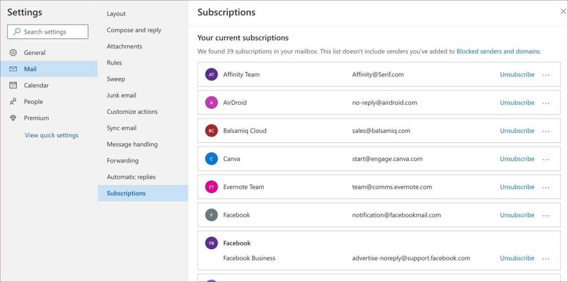
Task: Expand more options for Facebook Business
Action: [546, 259]
